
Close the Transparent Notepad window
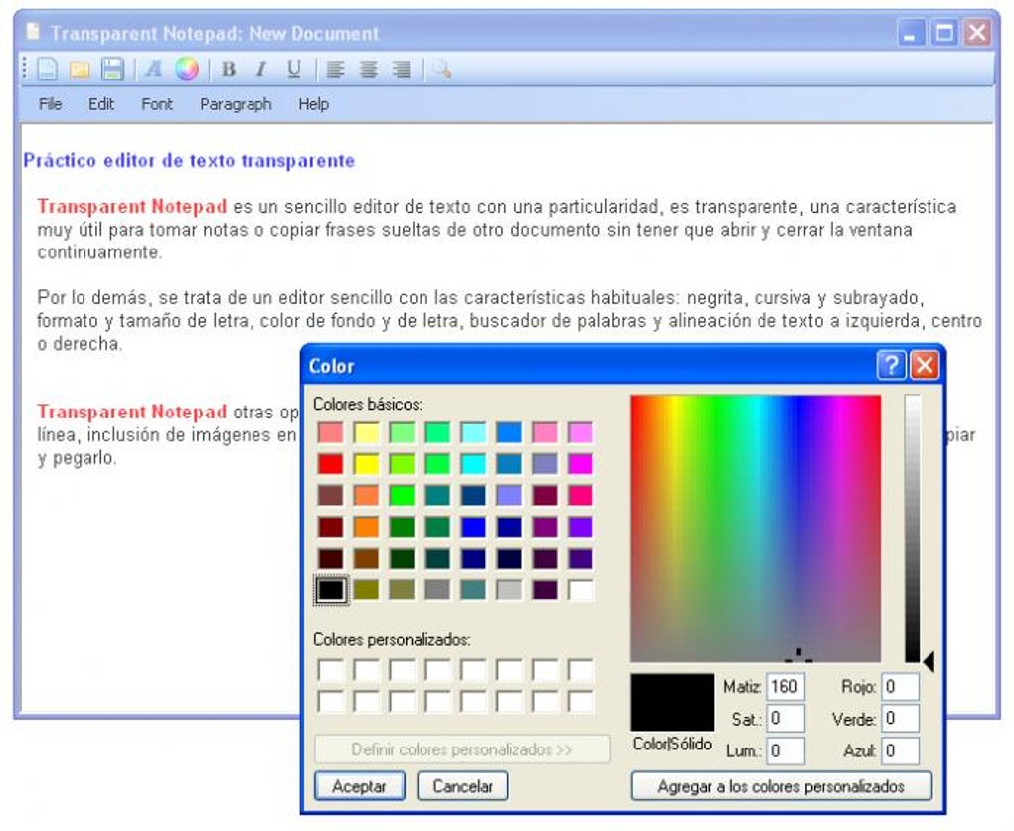[x=977, y=33]
